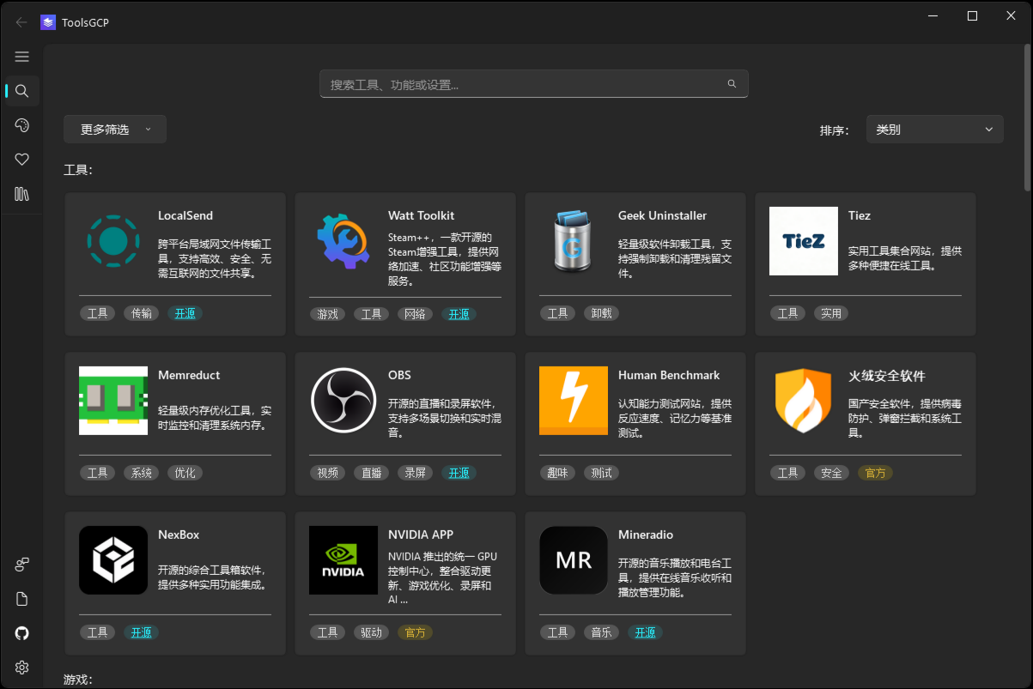Click the 游戏 tag on Watt Toolkit card
The height and width of the screenshot is (689, 1033).
(328, 314)
